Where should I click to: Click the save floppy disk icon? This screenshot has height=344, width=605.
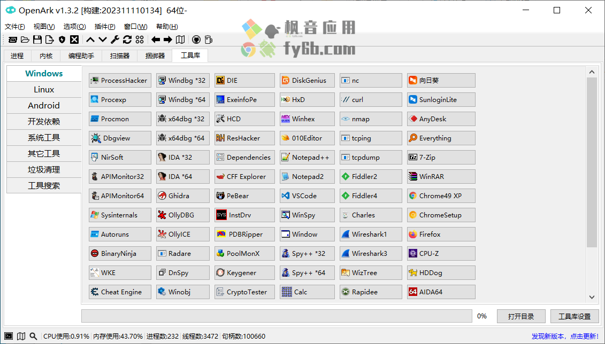click(x=37, y=40)
